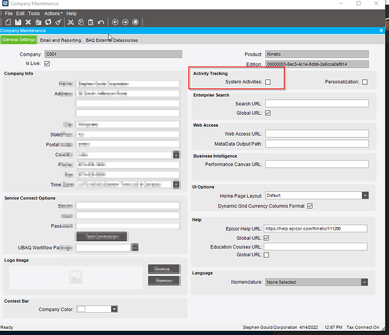Image resolution: width=389 pixels, height=335 pixels.
Task: Open the Actions menu
Action: pos(53,13)
